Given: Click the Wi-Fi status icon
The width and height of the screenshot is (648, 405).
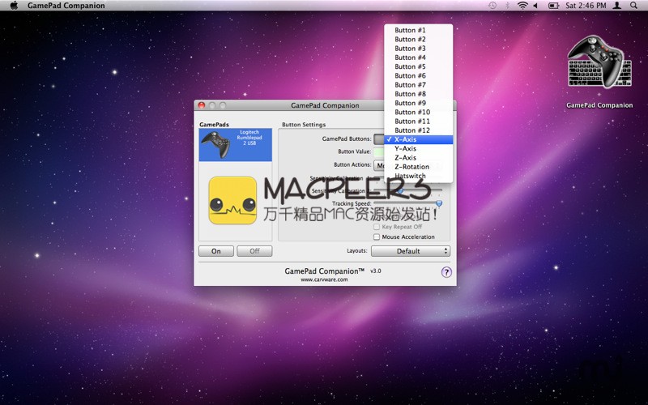Looking at the screenshot, I should point(522,6).
